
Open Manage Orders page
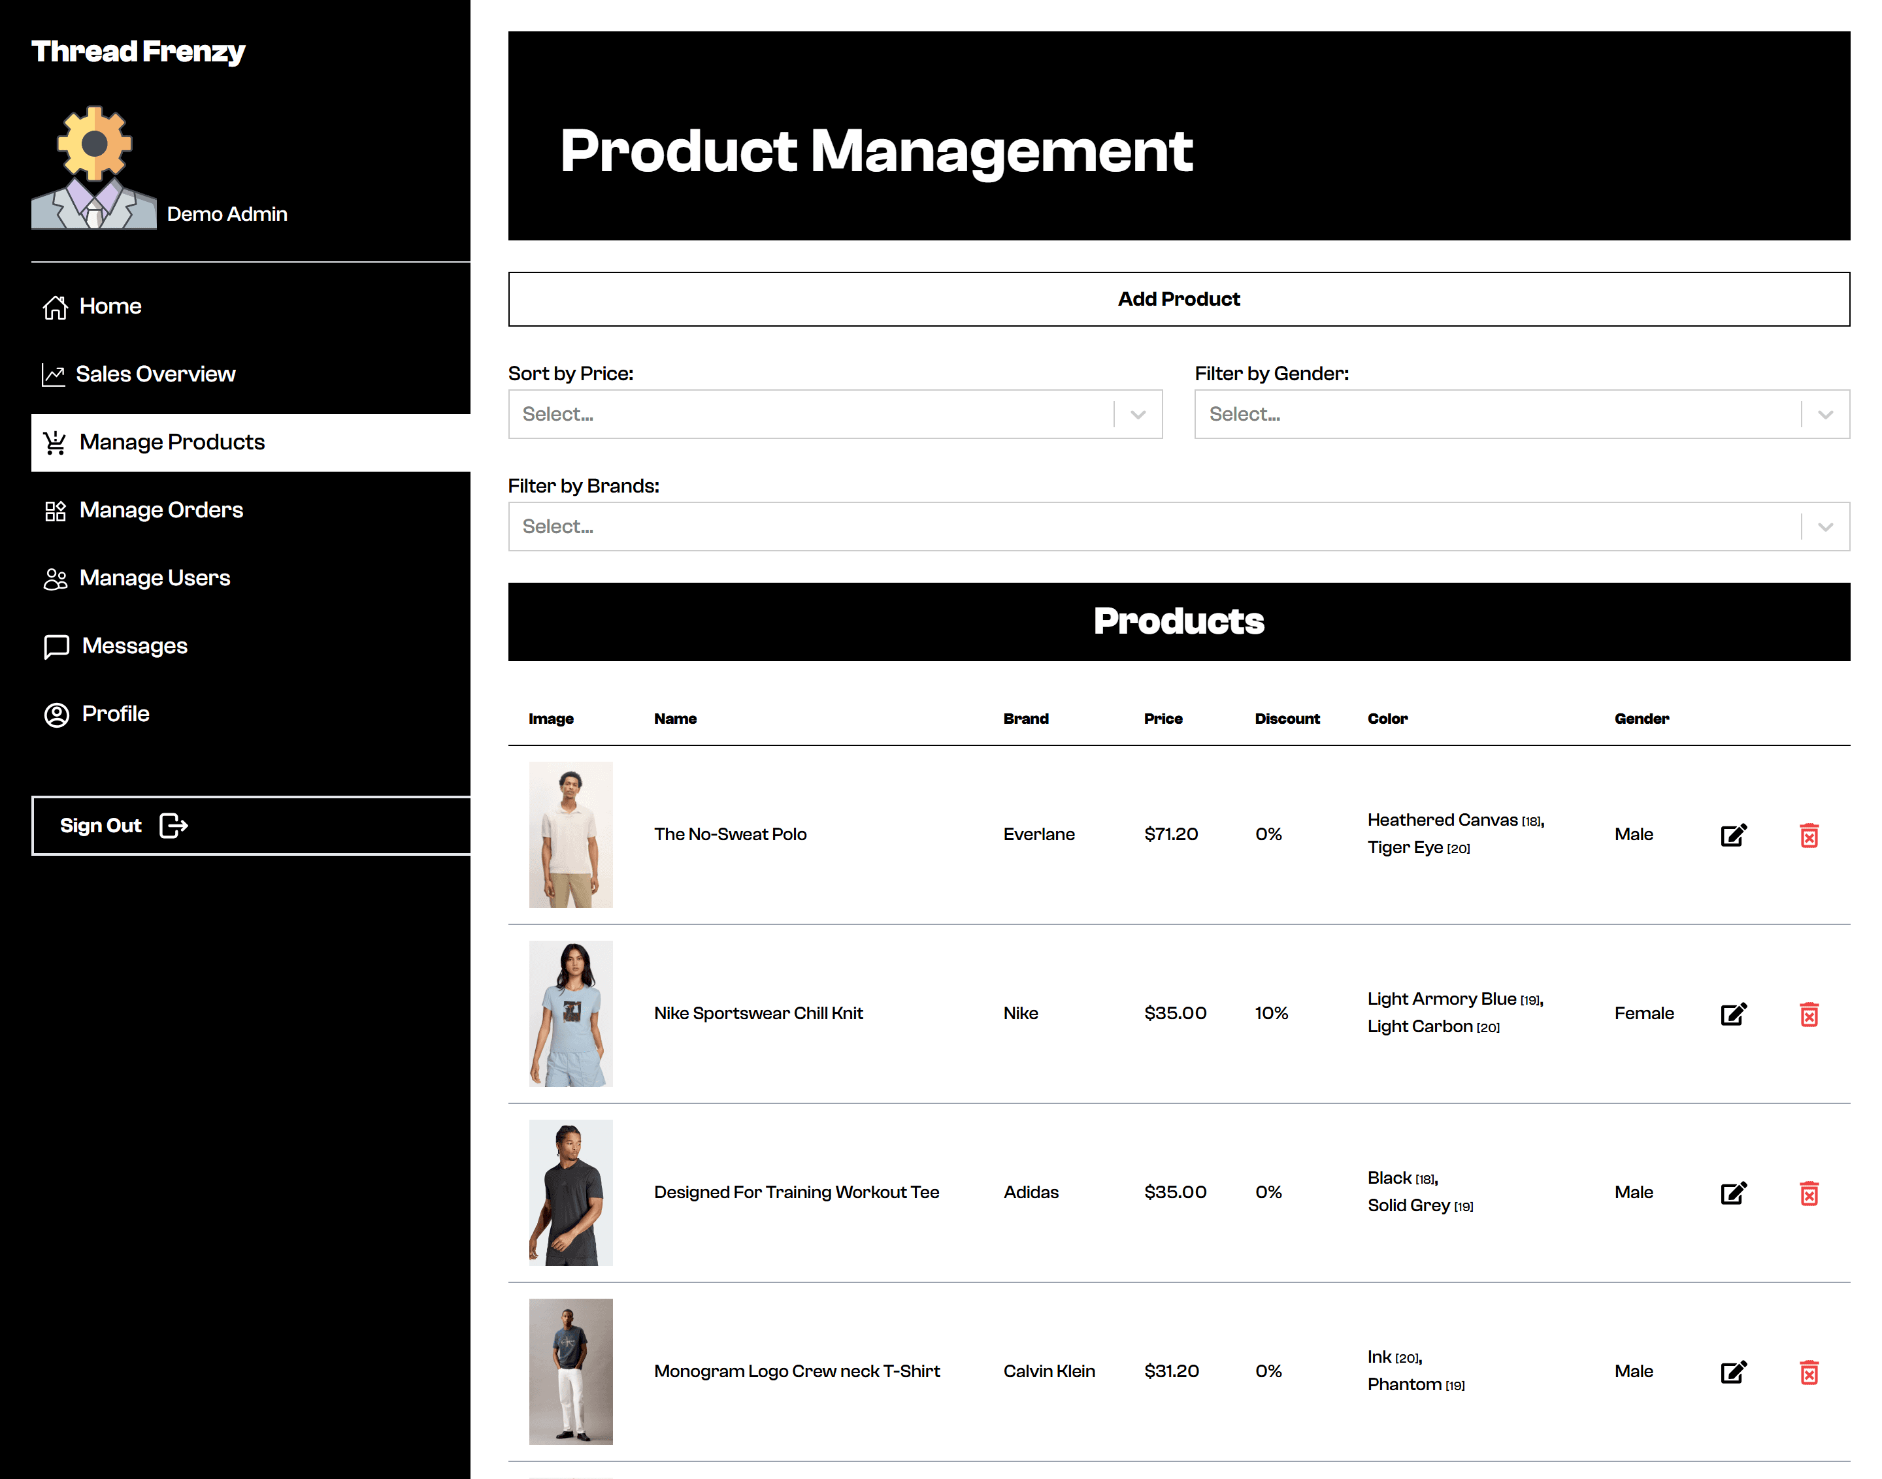coord(160,510)
